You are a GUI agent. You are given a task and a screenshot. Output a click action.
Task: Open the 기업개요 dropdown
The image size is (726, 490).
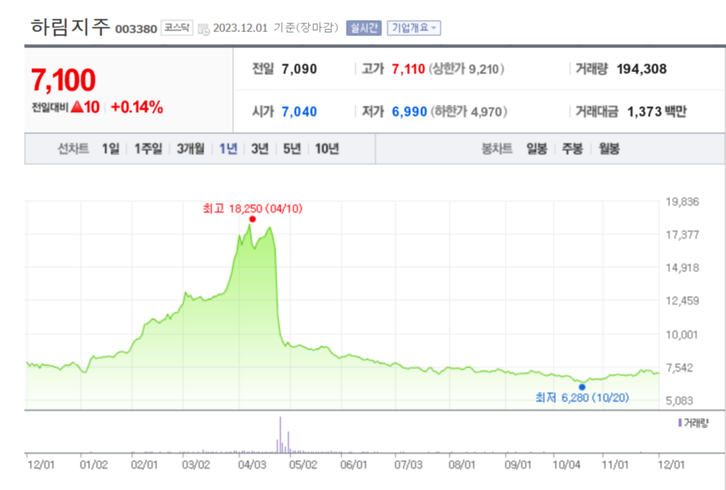click(414, 28)
